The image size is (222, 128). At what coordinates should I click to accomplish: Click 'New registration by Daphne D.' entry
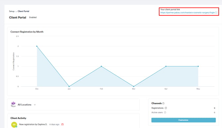33,124
